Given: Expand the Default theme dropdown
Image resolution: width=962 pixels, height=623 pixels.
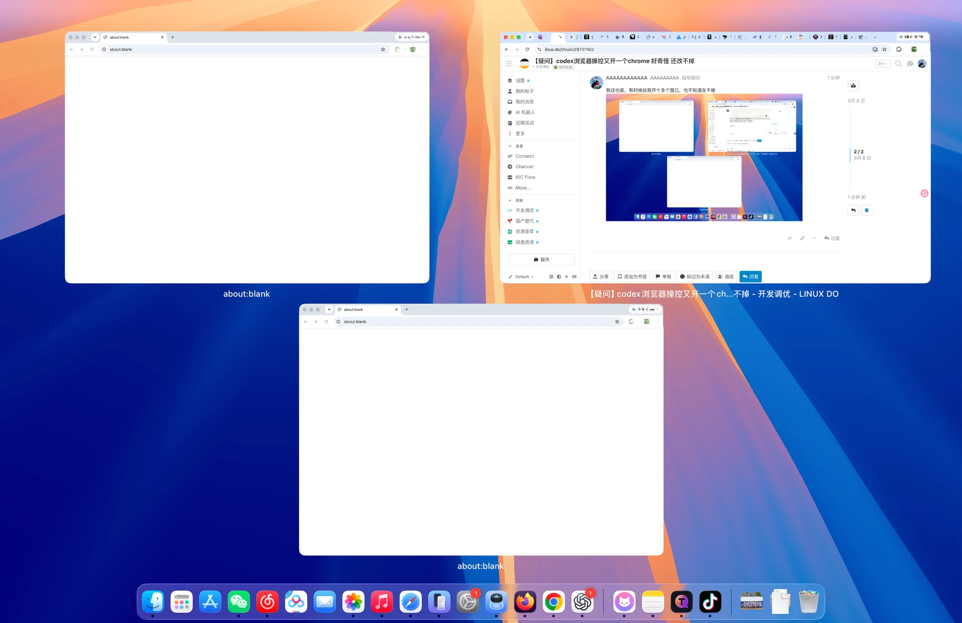Looking at the screenshot, I should [522, 276].
